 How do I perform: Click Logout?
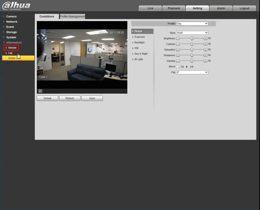(x=244, y=8)
